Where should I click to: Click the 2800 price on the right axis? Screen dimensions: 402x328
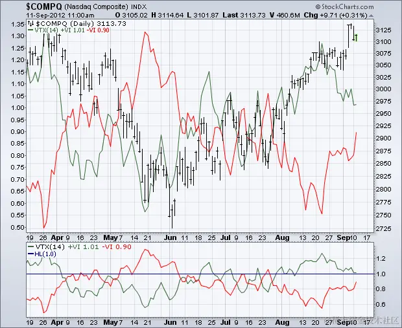click(x=384, y=189)
